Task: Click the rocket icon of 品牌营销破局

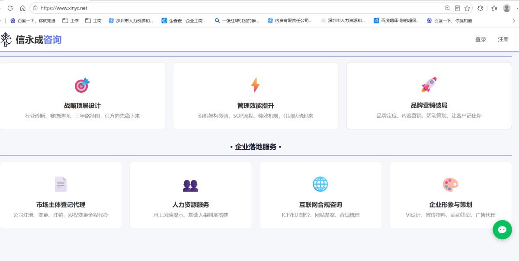Action: [429, 85]
